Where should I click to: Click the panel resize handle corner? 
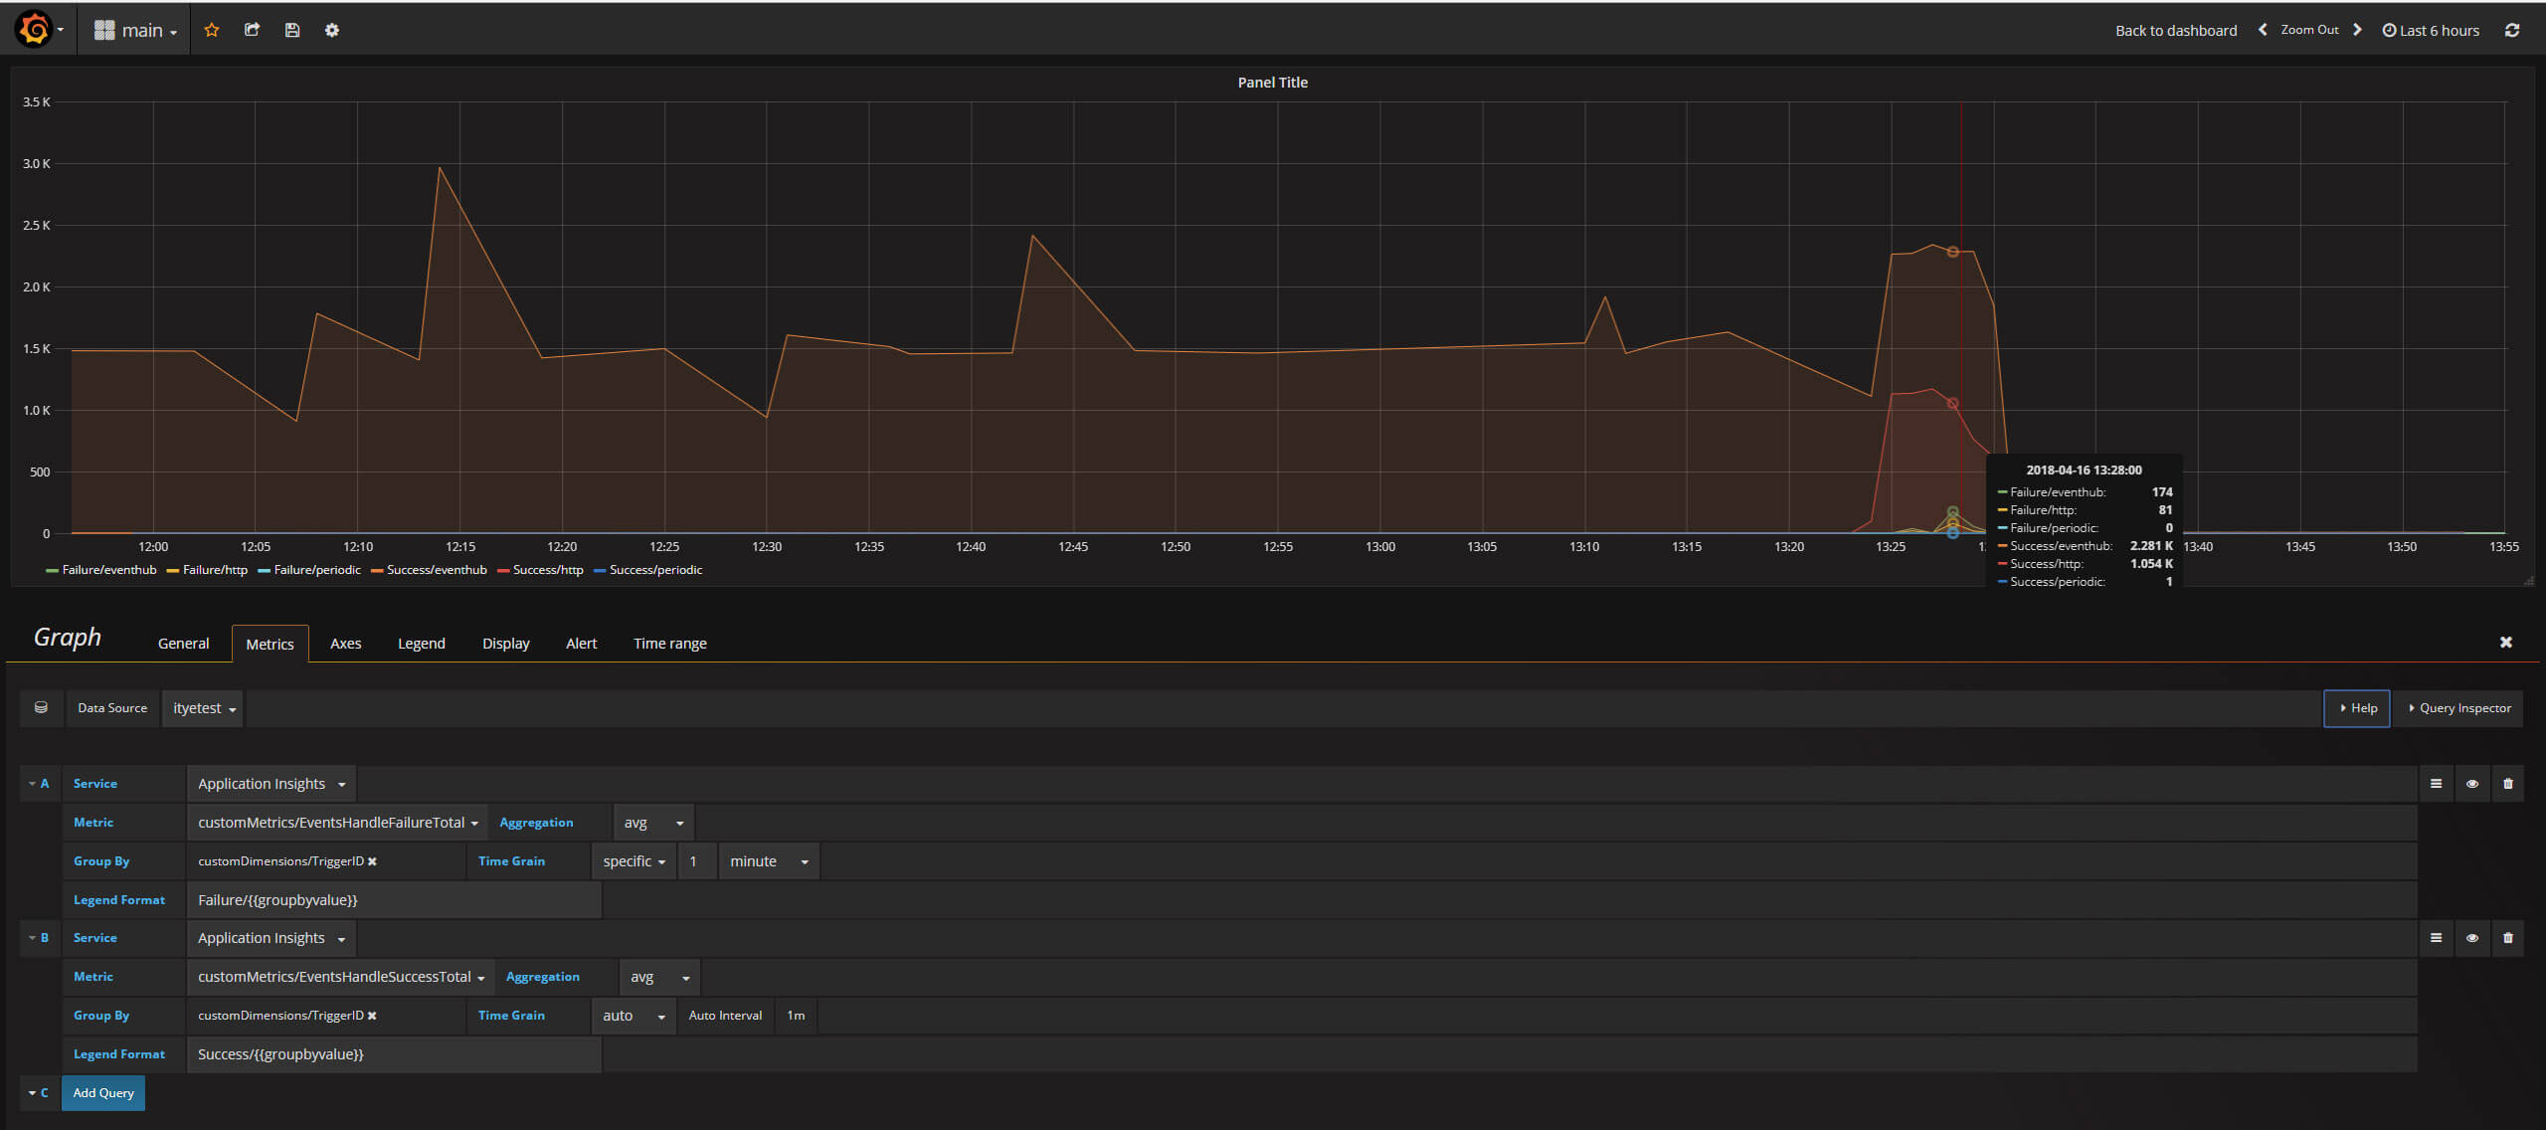2529,580
